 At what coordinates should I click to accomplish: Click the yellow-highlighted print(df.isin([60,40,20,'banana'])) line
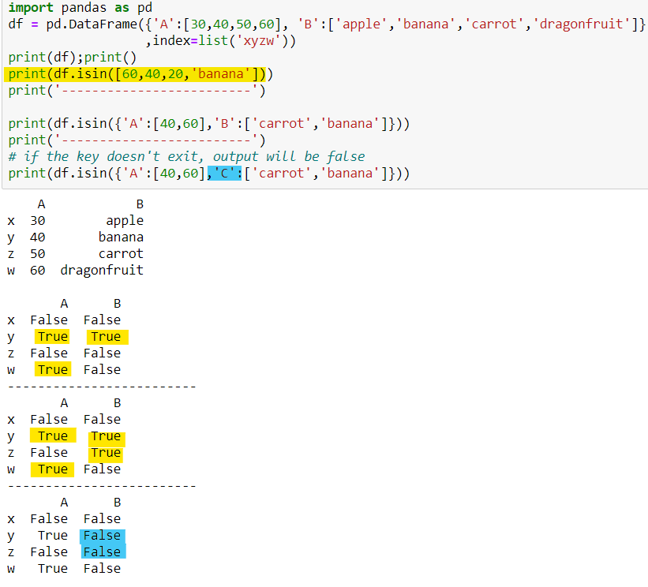tap(140, 74)
